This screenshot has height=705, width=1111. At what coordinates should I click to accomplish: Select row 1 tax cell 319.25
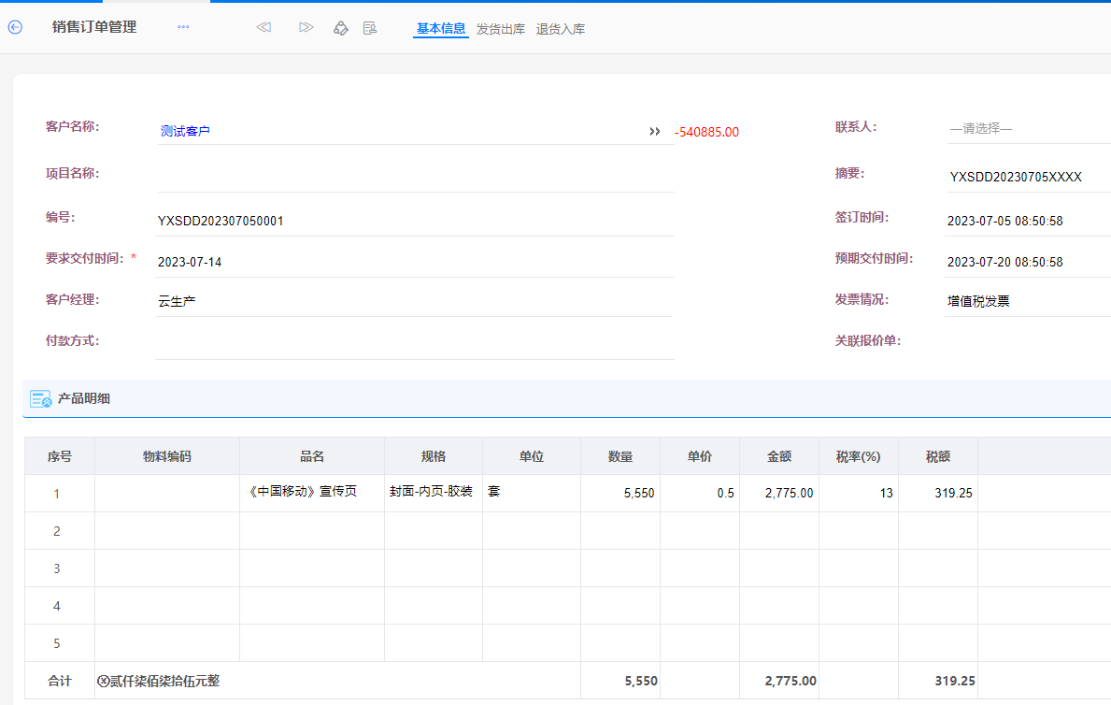938,493
